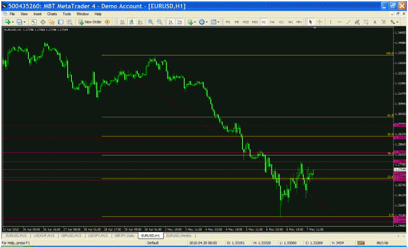Select the Text Label tool icon
Image resolution: width=408 pixels, height=247 pixels.
[384, 22]
